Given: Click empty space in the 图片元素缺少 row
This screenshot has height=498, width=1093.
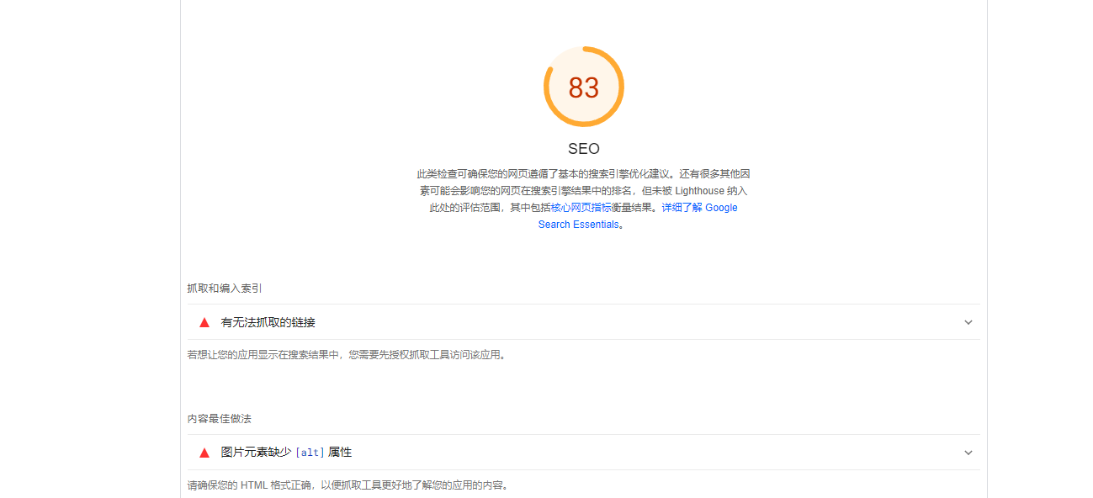Looking at the screenshot, I should 631,453.
